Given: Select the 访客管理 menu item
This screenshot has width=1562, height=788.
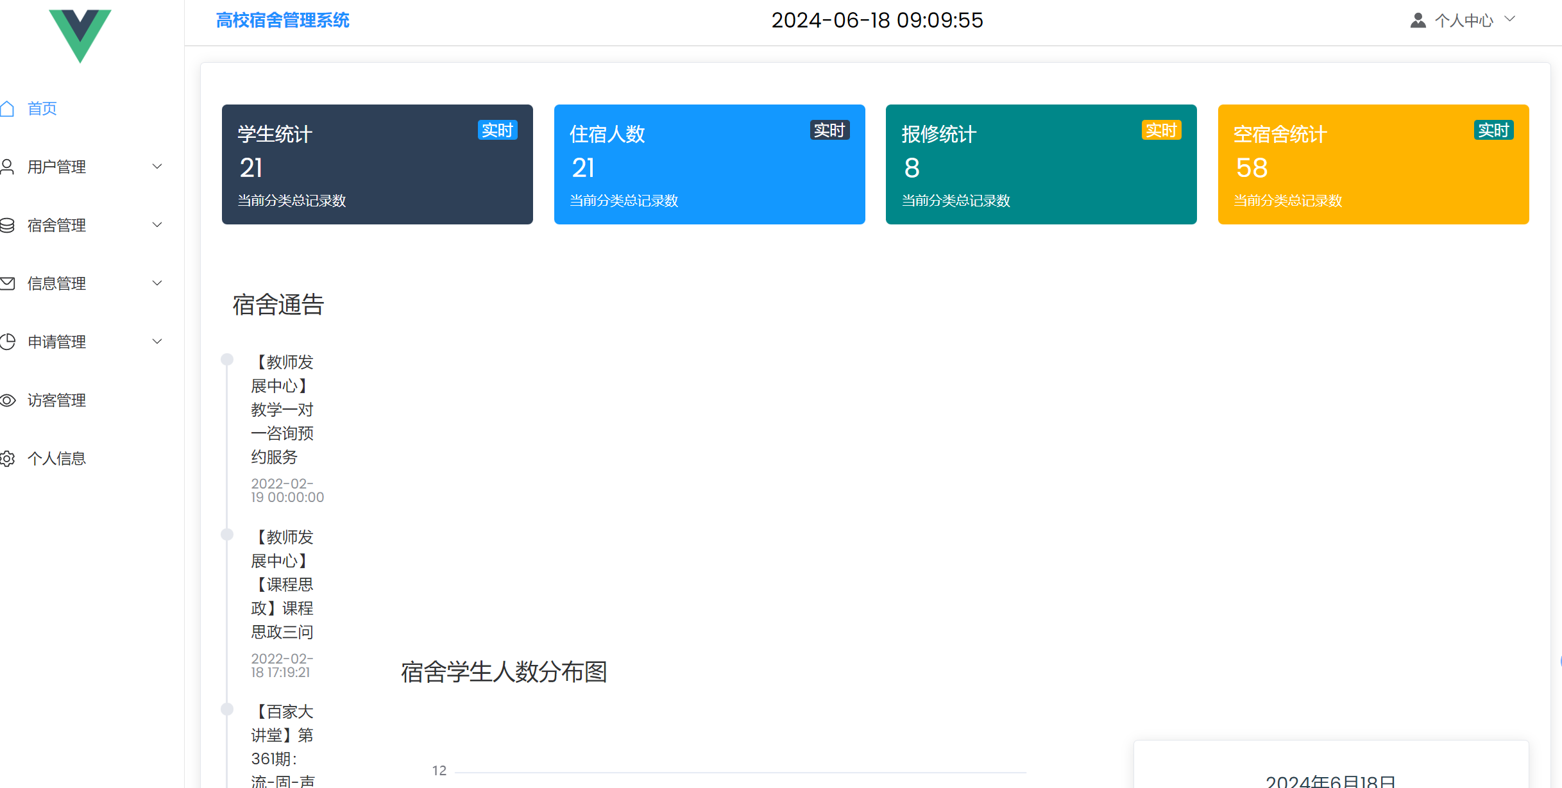Looking at the screenshot, I should pyautogui.click(x=56, y=400).
